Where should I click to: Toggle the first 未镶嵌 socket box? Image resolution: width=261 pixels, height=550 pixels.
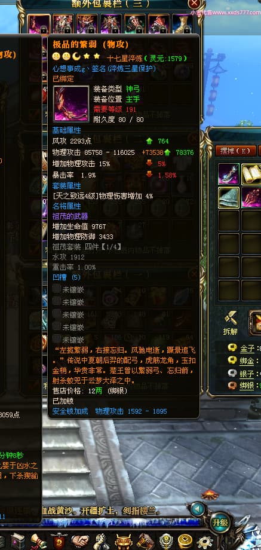(x=57, y=289)
